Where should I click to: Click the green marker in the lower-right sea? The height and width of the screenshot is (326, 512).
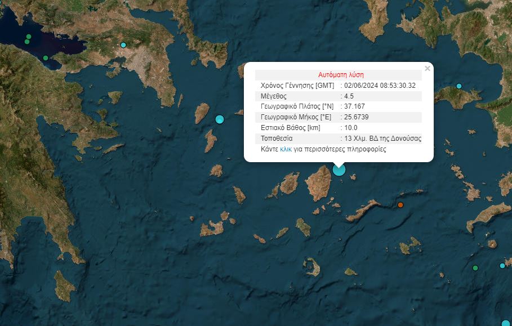tap(475, 268)
